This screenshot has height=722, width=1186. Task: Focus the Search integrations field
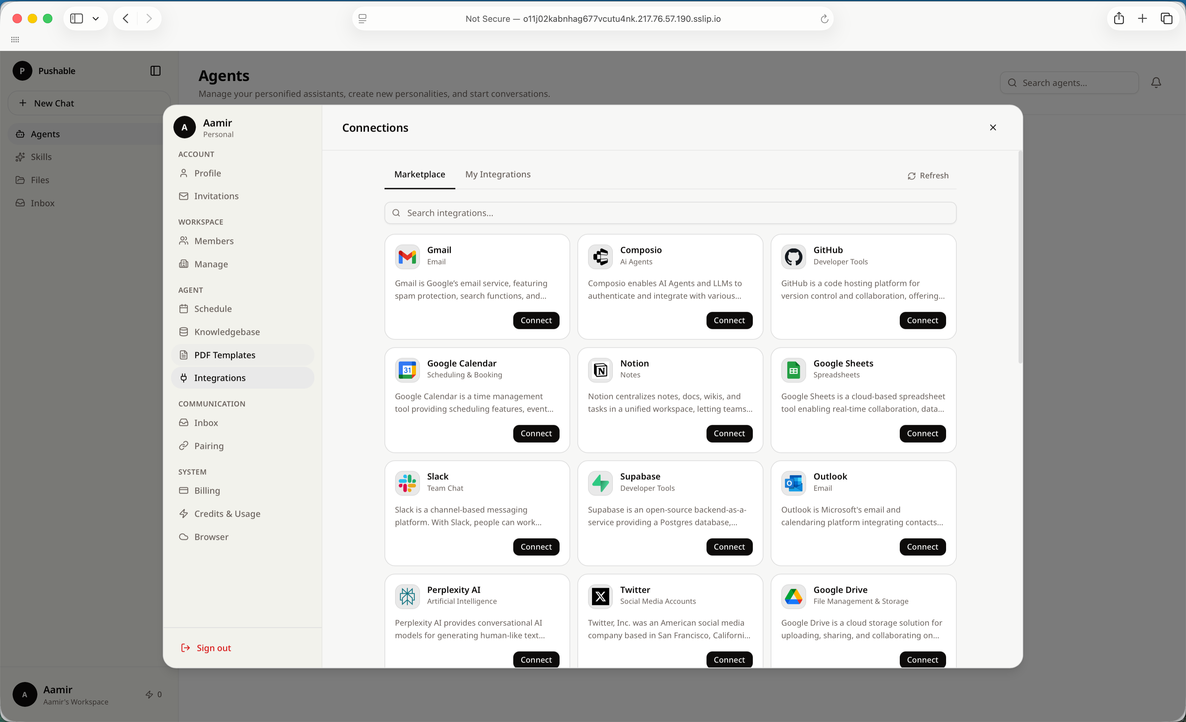pyautogui.click(x=670, y=213)
